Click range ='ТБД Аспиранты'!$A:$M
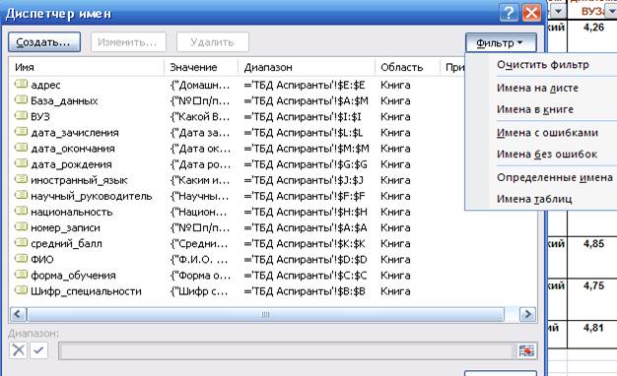This screenshot has height=376, width=617. click(x=307, y=101)
